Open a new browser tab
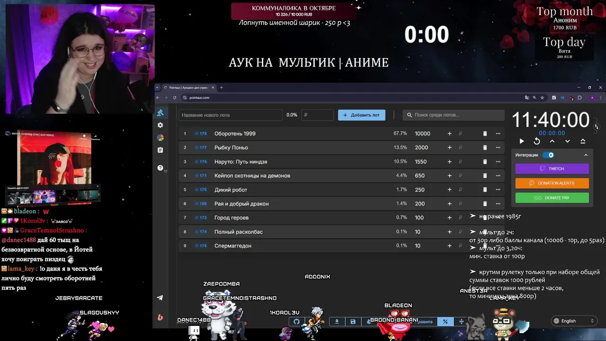This screenshot has height=341, width=606. (221, 88)
